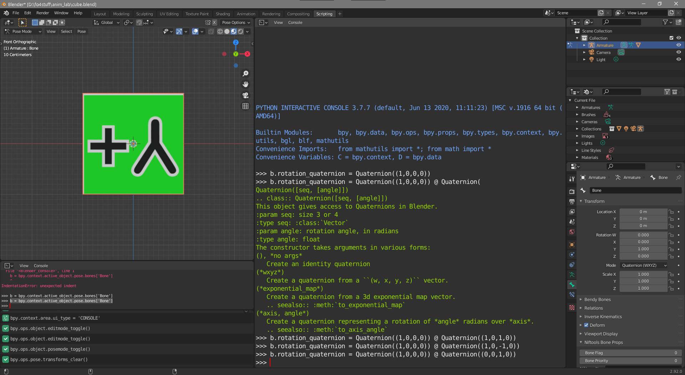Add a workspace with the plus button

tap(340, 14)
